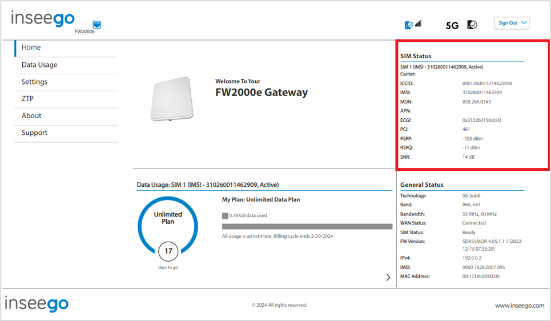
Task: Click the SIM Status value Ready
Action: (x=469, y=232)
